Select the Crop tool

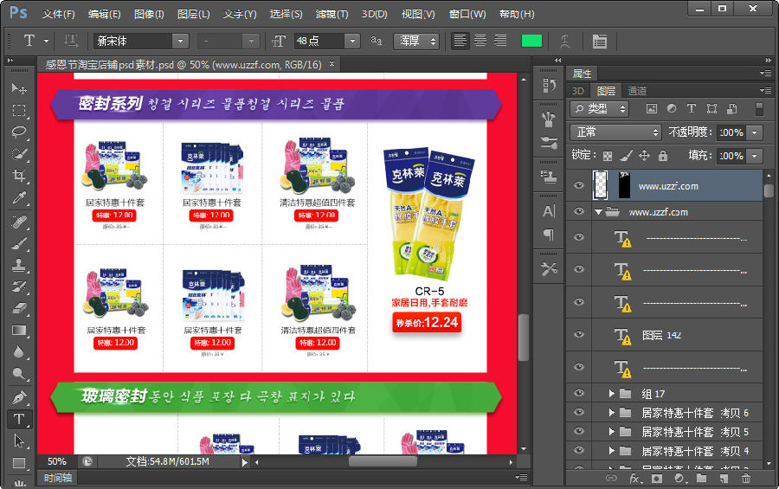tap(19, 176)
